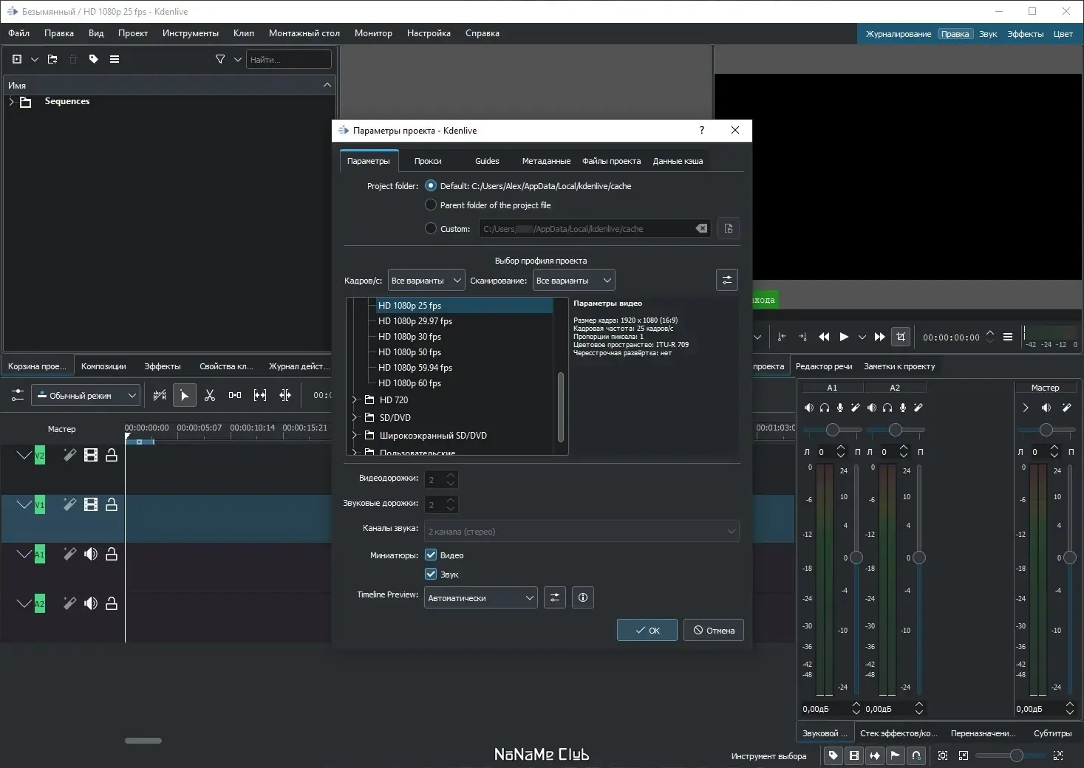Mute the A1 audio track

[91, 555]
